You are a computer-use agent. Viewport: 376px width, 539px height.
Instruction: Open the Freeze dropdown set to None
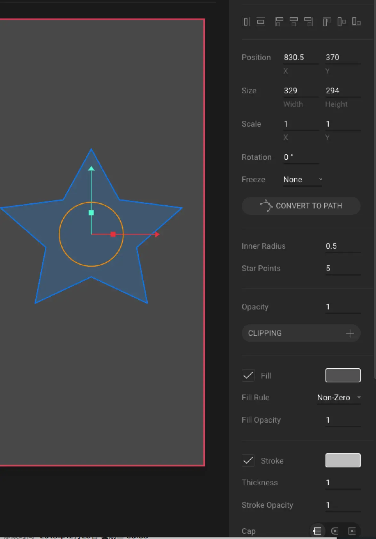pyautogui.click(x=303, y=180)
